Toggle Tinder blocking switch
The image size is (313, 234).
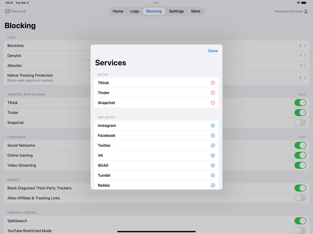[x=300, y=113]
